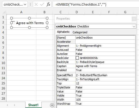Click in the formula bar EMBED text
The image size is (139, 108).
click(81, 4)
